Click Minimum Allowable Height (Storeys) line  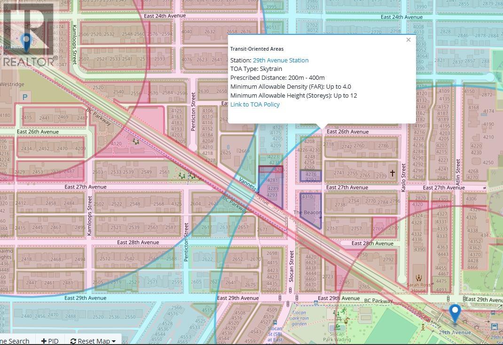click(x=293, y=95)
